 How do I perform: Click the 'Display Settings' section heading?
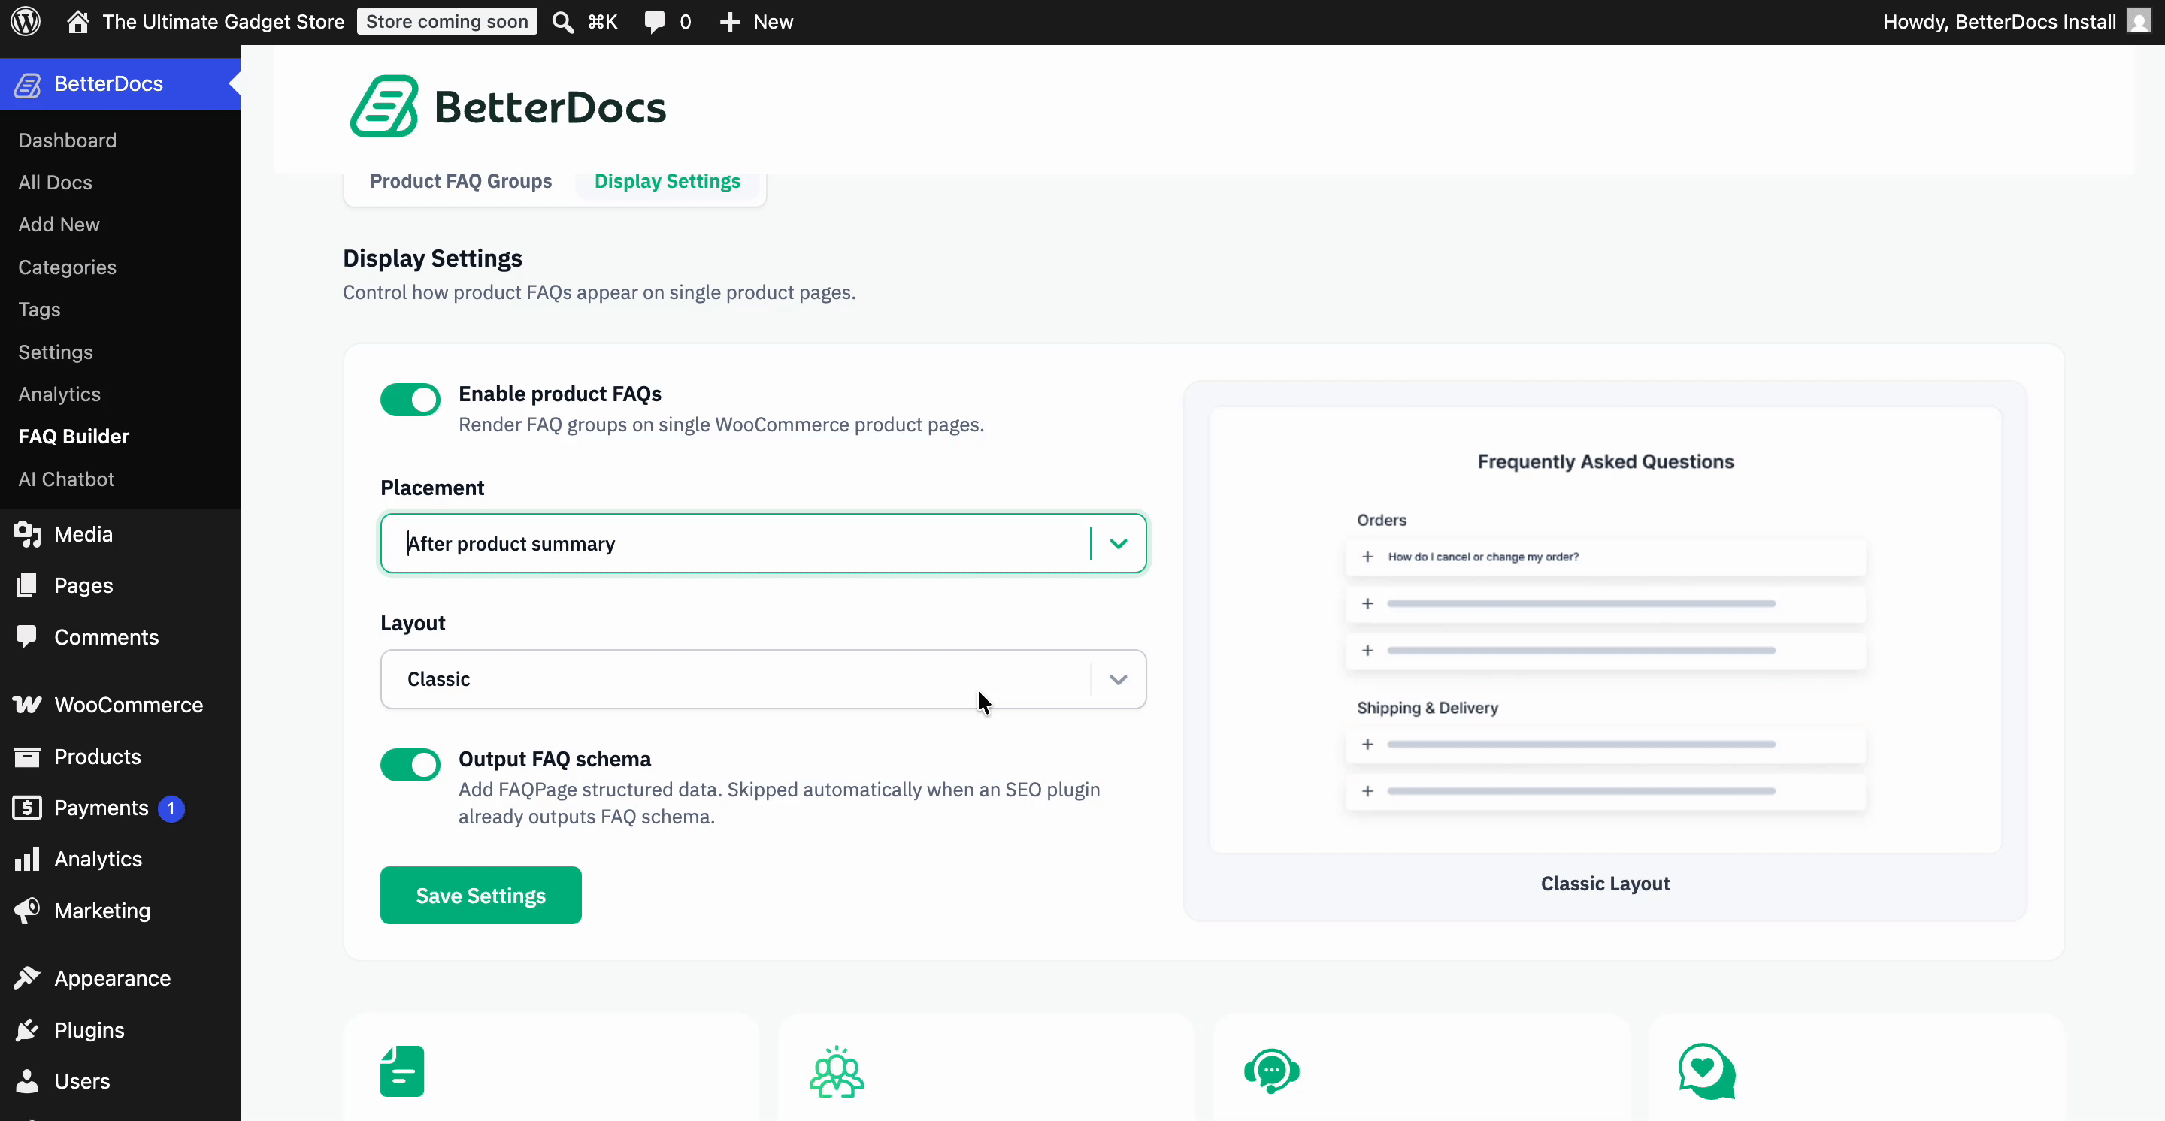[433, 258]
